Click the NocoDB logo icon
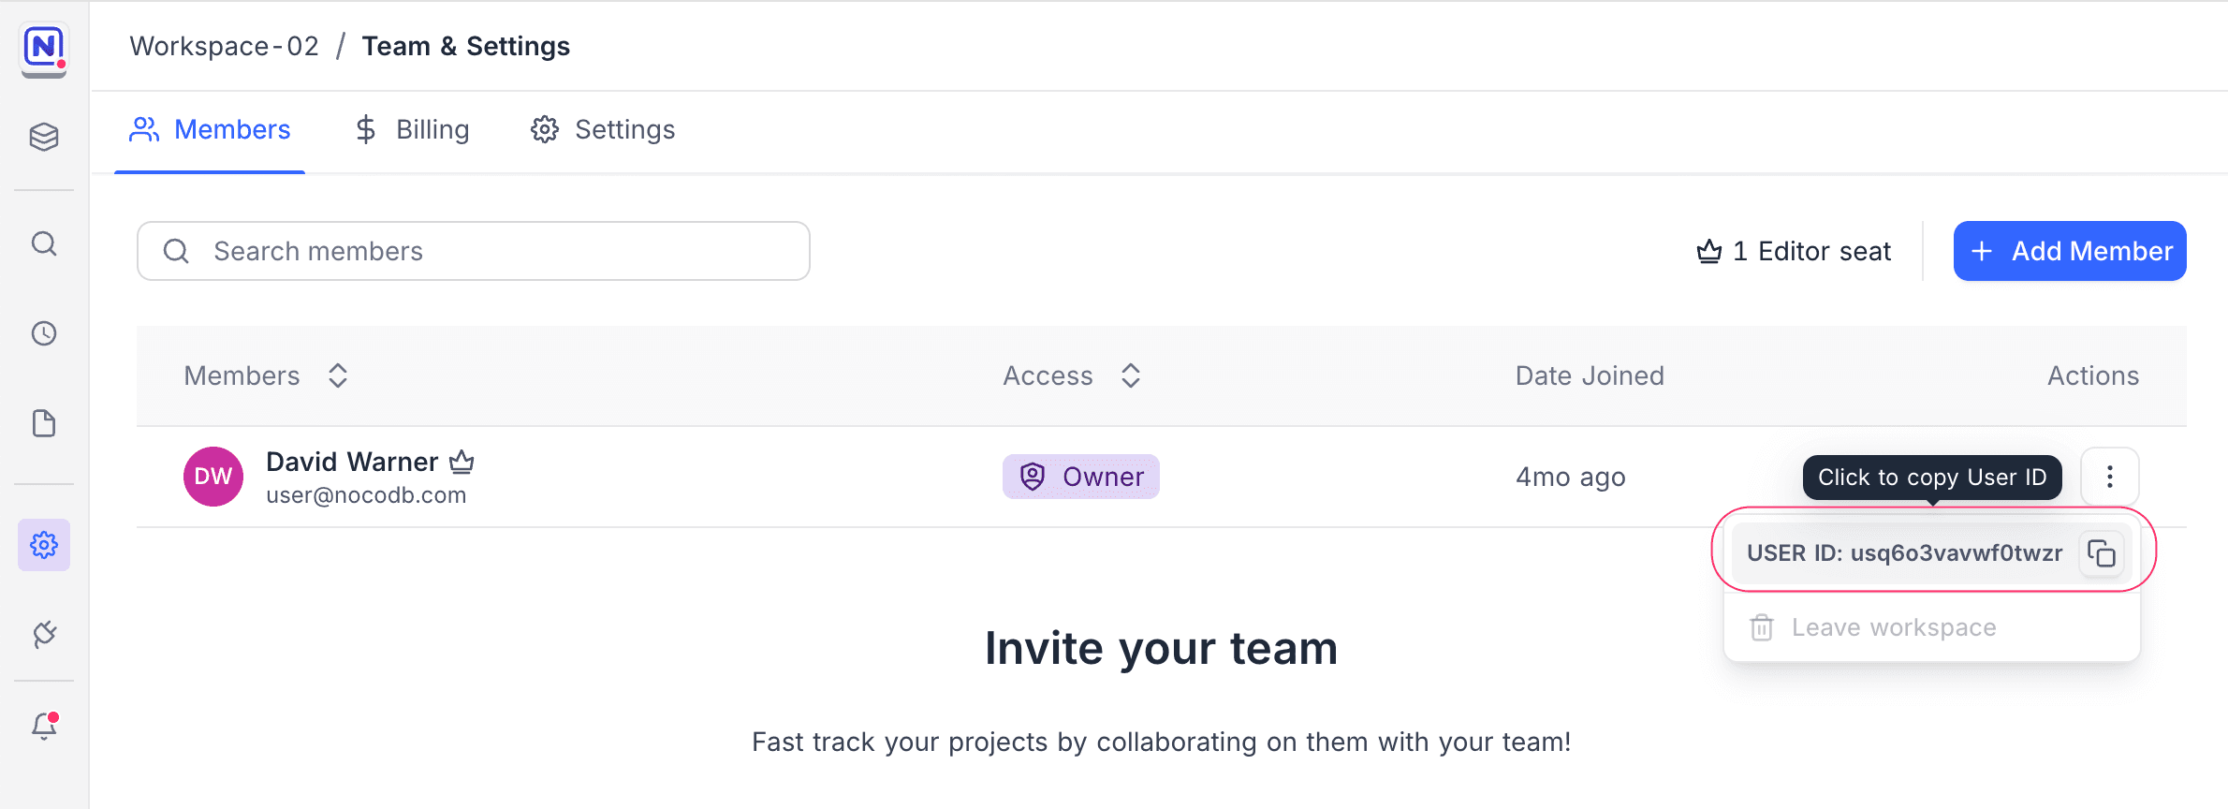The height and width of the screenshot is (809, 2228). [x=44, y=47]
